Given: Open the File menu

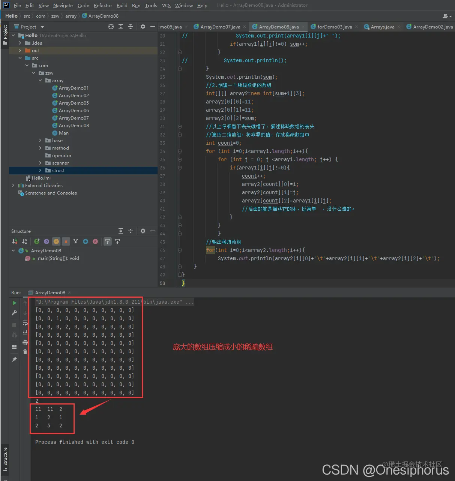Looking at the screenshot, I should 17,6.
